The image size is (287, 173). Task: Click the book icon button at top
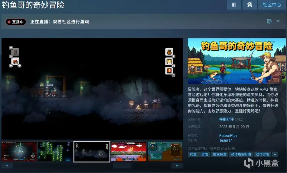coord(234,5)
